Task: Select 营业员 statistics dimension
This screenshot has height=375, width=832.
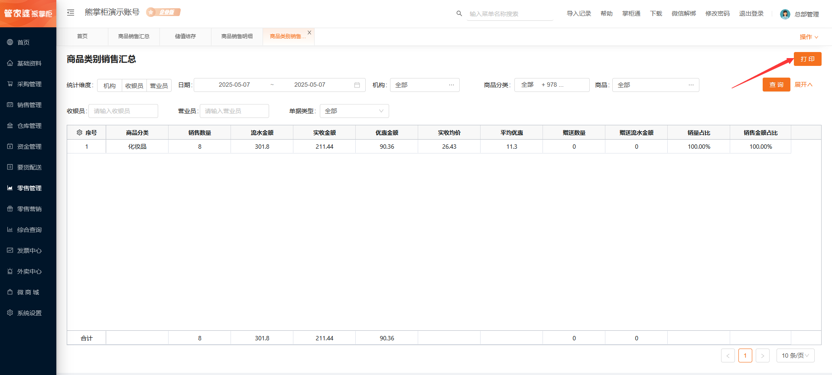Action: tap(159, 85)
